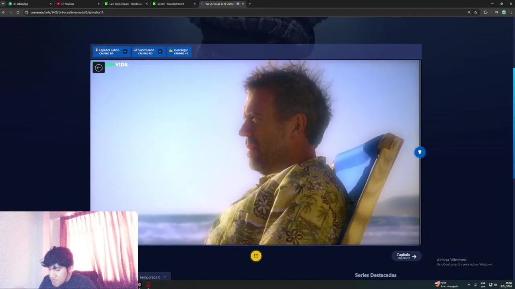Open the yellow episode list button
This screenshot has height=289, width=515.
[x=256, y=256]
